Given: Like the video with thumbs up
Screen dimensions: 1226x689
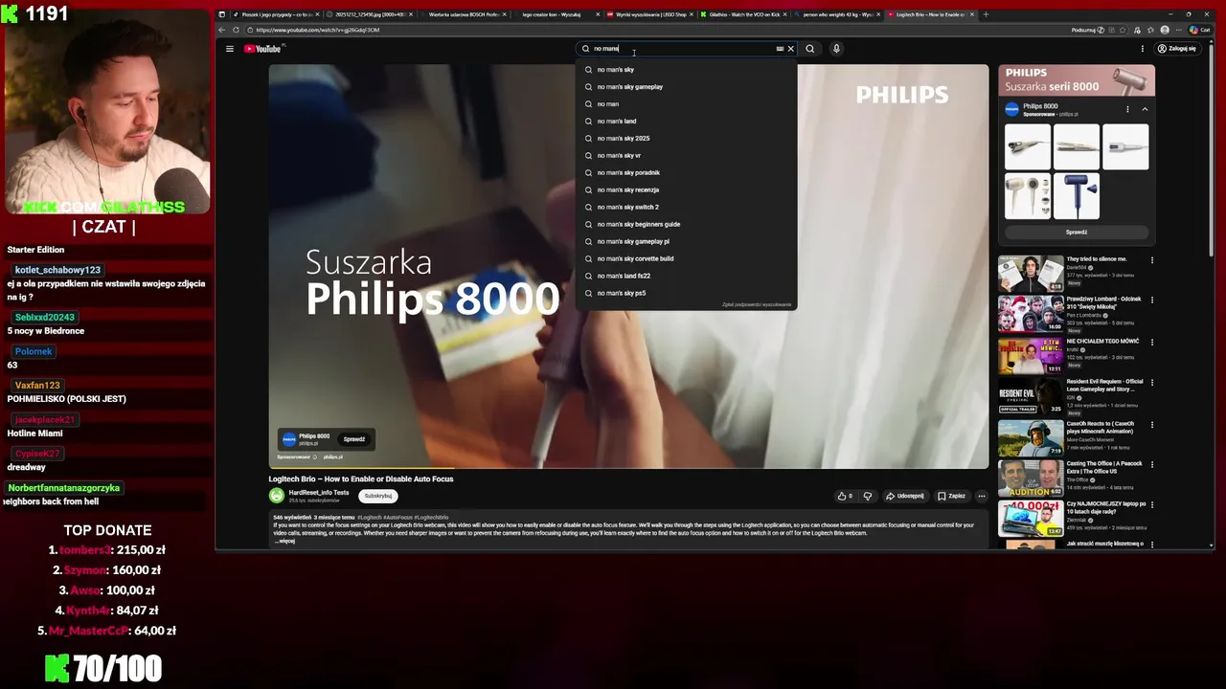Looking at the screenshot, I should pos(845,497).
